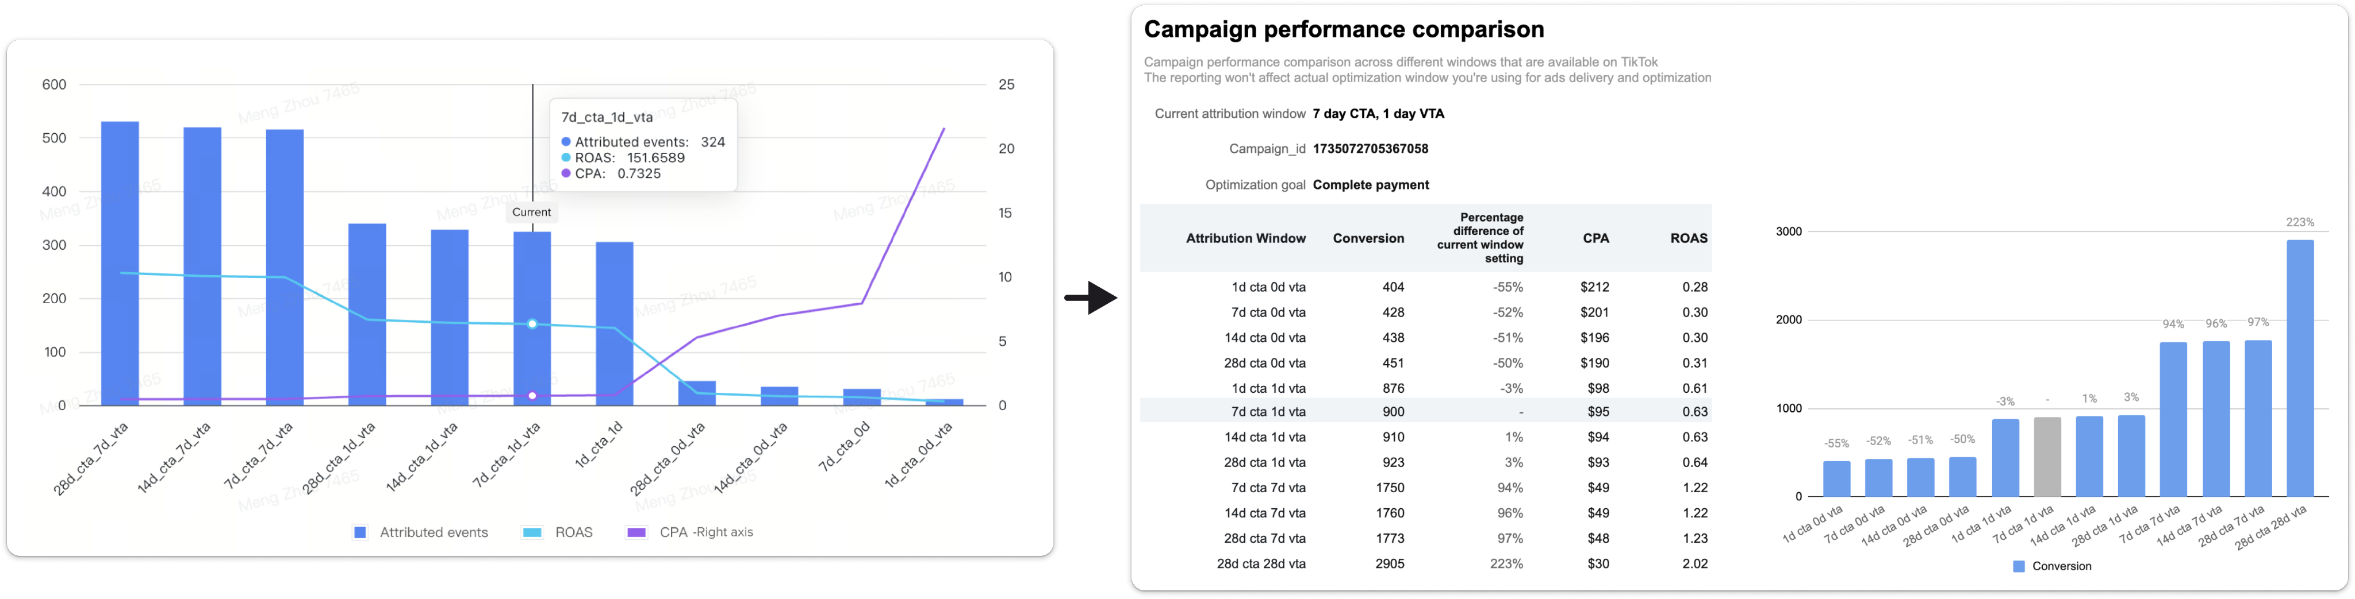This screenshot has width=2355, height=599.
Task: Toggle Attributed events legend series
Action: [x=421, y=532]
